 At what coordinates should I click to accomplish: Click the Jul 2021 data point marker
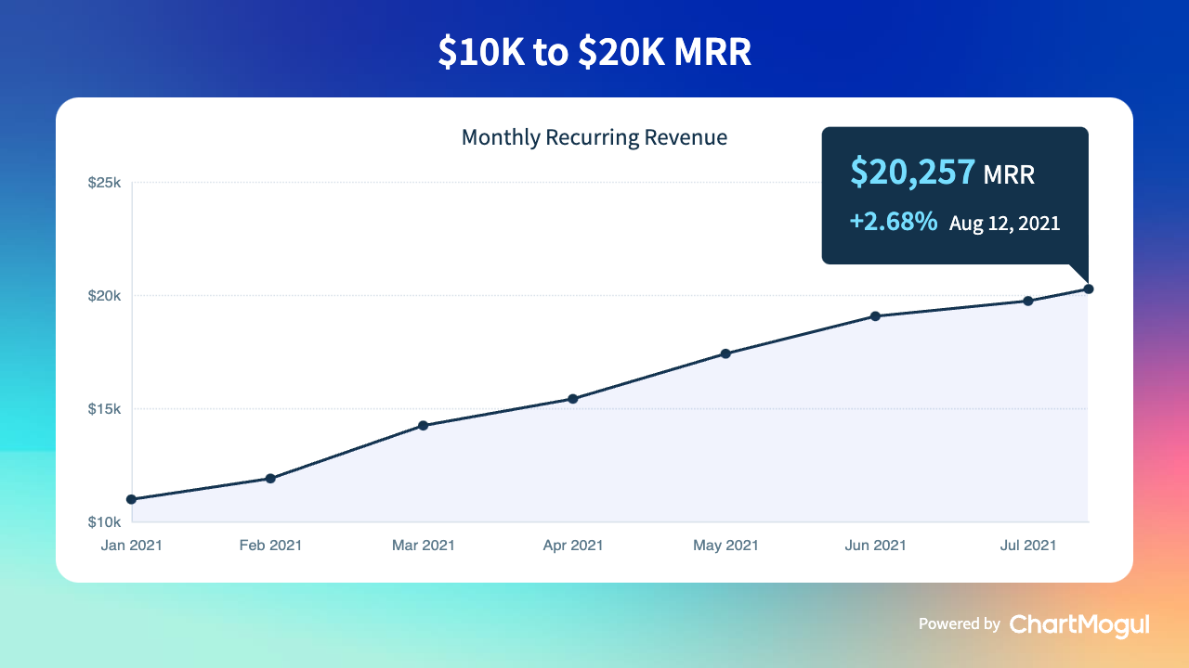(1028, 301)
